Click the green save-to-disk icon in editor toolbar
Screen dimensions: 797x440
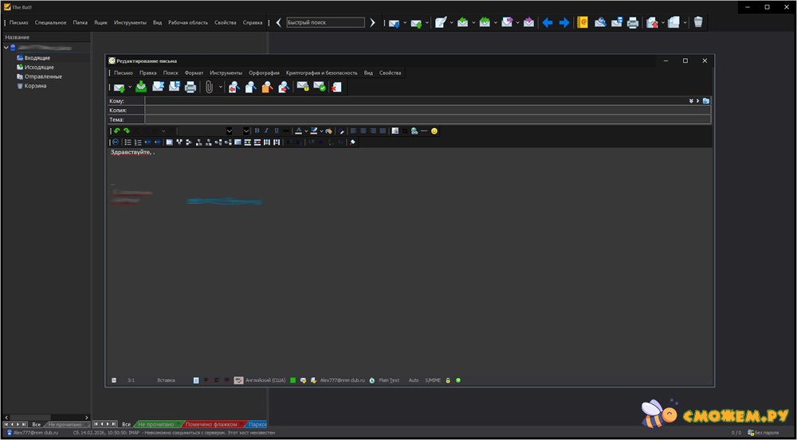[141, 87]
